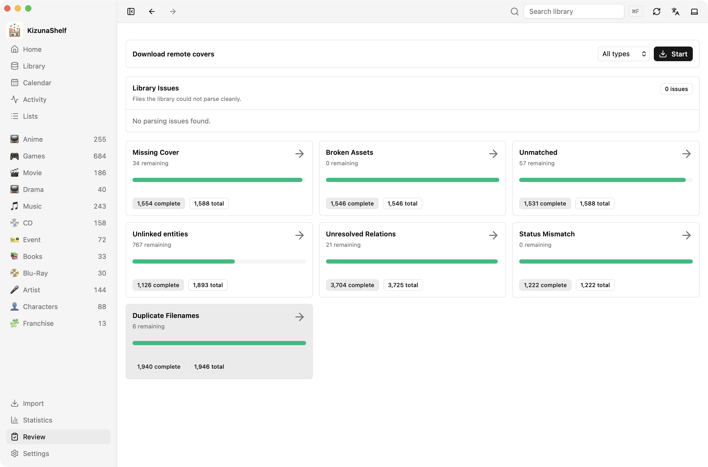Click the 1,531 complete badge
Viewport: 708px width, 467px height.
click(545, 203)
